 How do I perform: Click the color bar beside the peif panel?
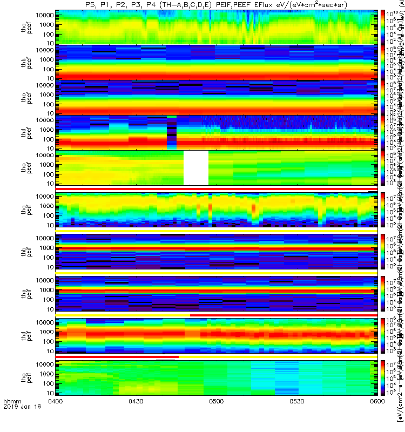click(x=383, y=377)
